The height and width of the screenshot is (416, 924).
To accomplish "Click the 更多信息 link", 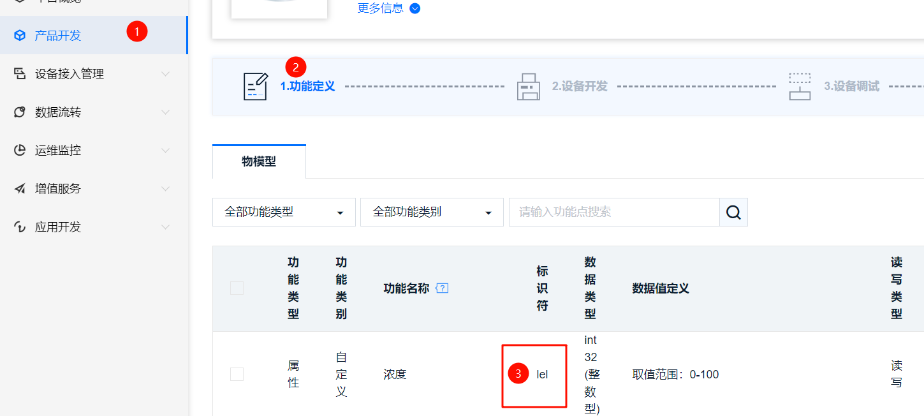I will tap(381, 8).
